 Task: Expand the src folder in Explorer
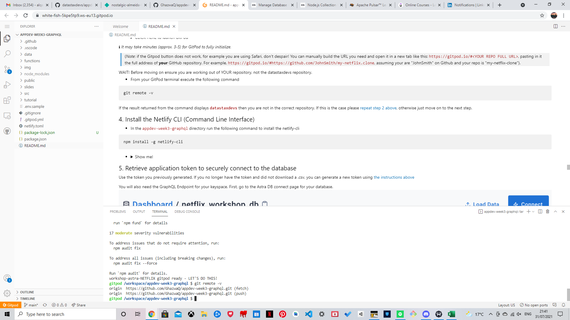point(27,93)
